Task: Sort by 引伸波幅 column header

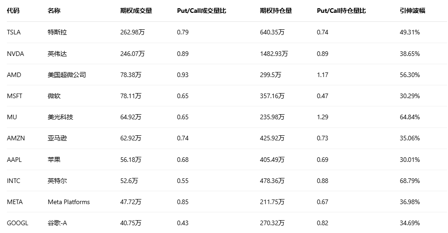Action: [412, 11]
